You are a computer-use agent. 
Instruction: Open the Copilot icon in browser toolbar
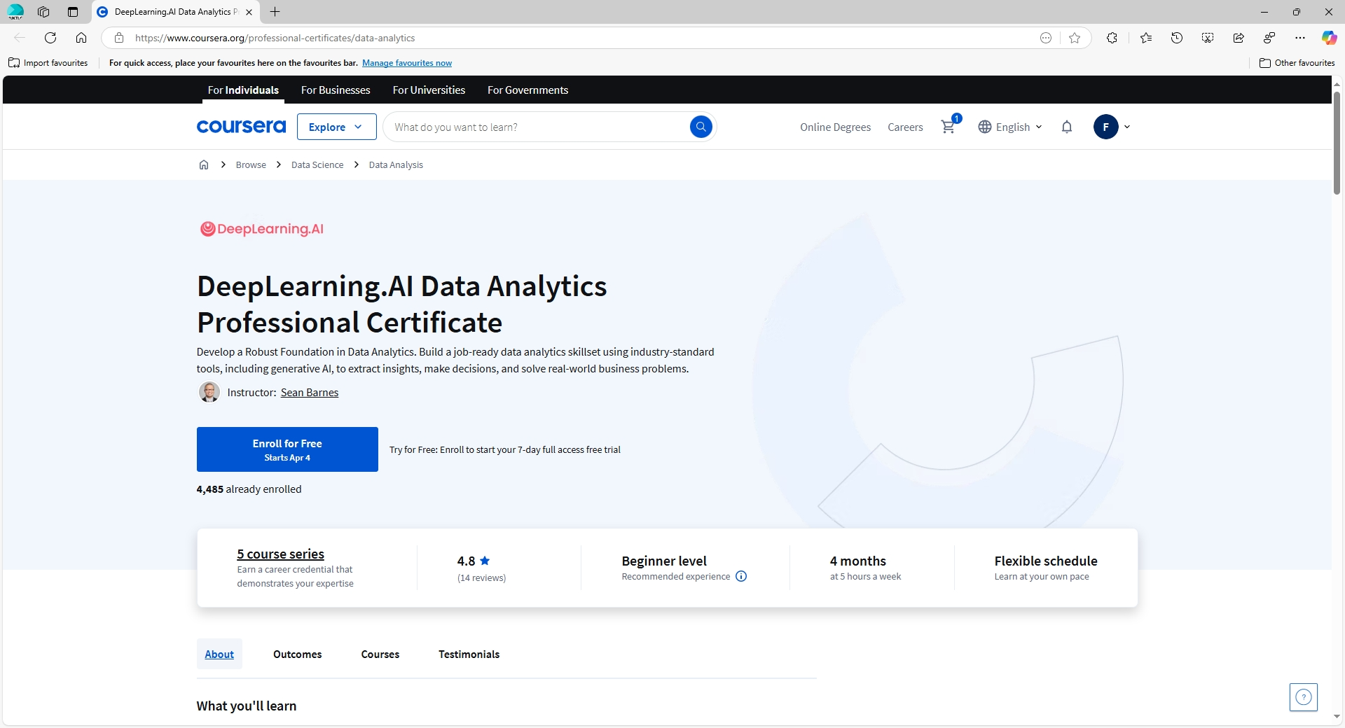[1328, 38]
